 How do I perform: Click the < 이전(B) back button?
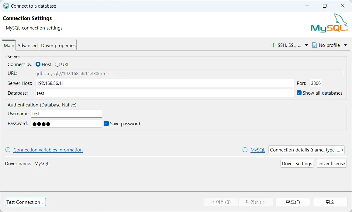point(221,202)
